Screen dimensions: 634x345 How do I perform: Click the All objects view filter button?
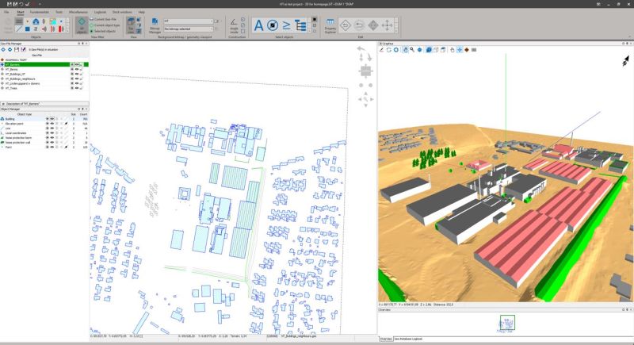82,25
